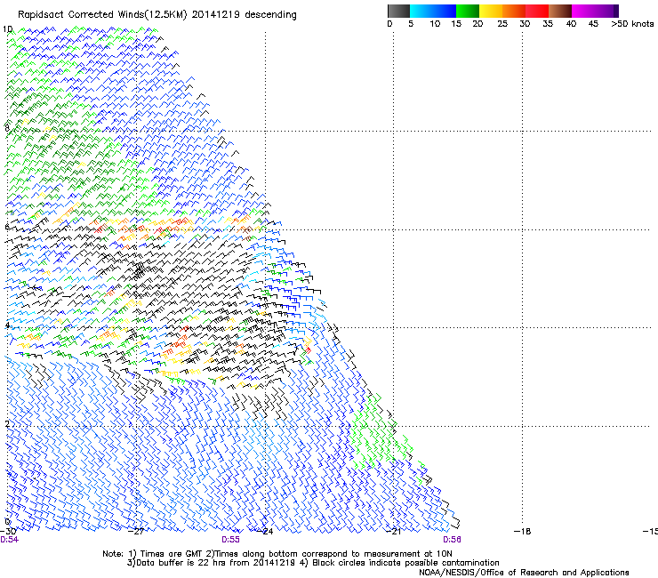
Task: Click the longitude axis label '-30'
Action: click(8, 531)
